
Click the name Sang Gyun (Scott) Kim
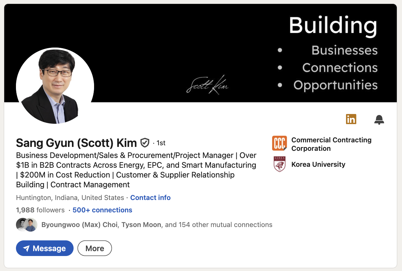point(76,143)
